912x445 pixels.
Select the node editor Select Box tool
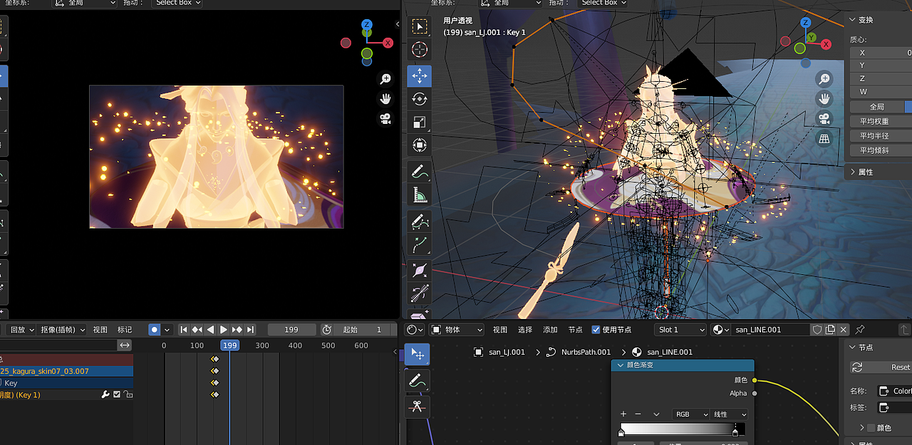coord(418,355)
